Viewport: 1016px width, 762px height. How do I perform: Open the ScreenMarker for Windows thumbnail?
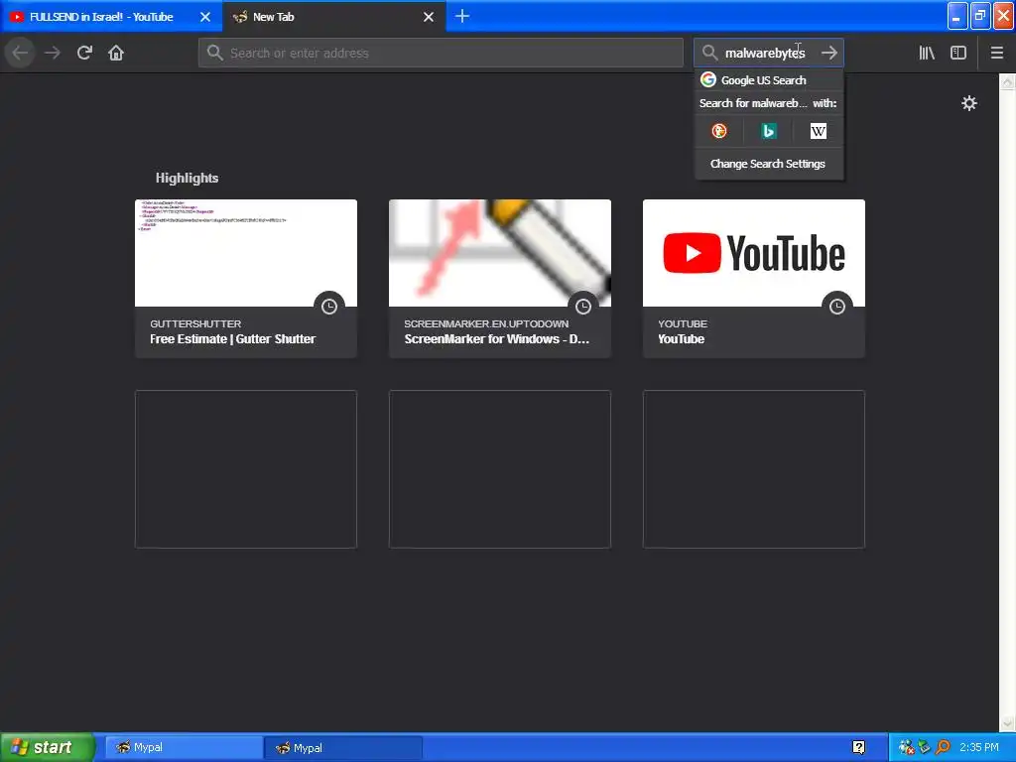click(500, 253)
